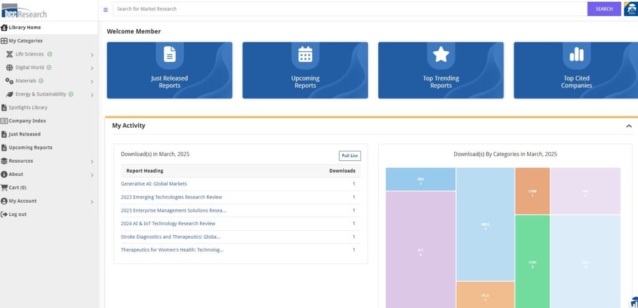The image size is (638, 308).
Task: Toggle the Digital World green checkmark
Action: (x=49, y=67)
